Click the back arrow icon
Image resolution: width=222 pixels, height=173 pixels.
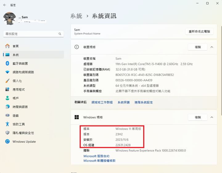pyautogui.click(x=5, y=5)
